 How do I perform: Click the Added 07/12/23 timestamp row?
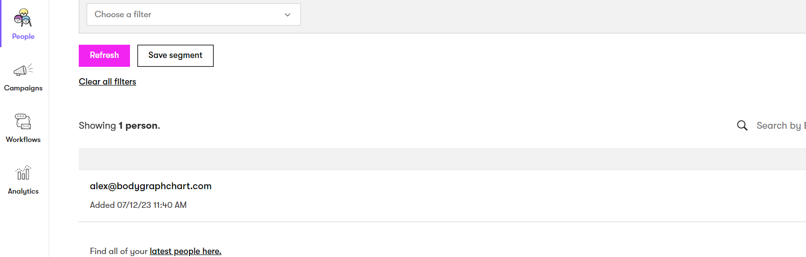(x=138, y=205)
